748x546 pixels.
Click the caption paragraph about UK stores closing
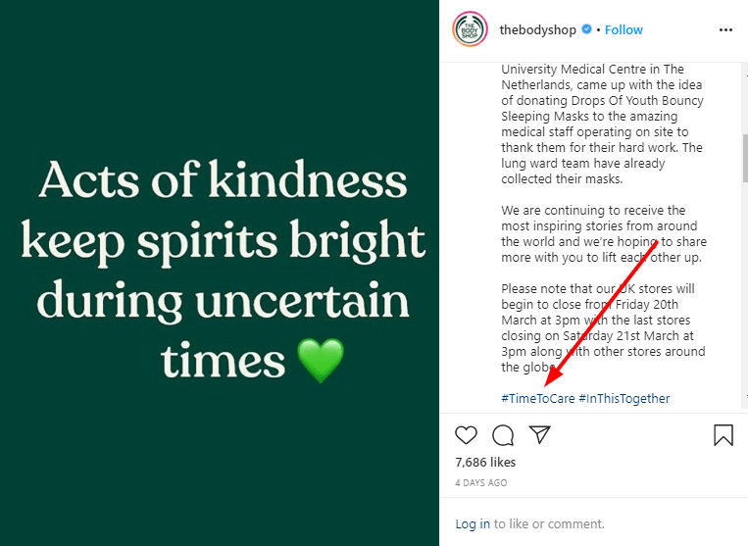pos(603,328)
